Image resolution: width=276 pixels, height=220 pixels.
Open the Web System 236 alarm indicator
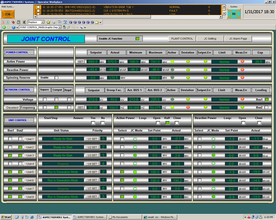(8, 14)
